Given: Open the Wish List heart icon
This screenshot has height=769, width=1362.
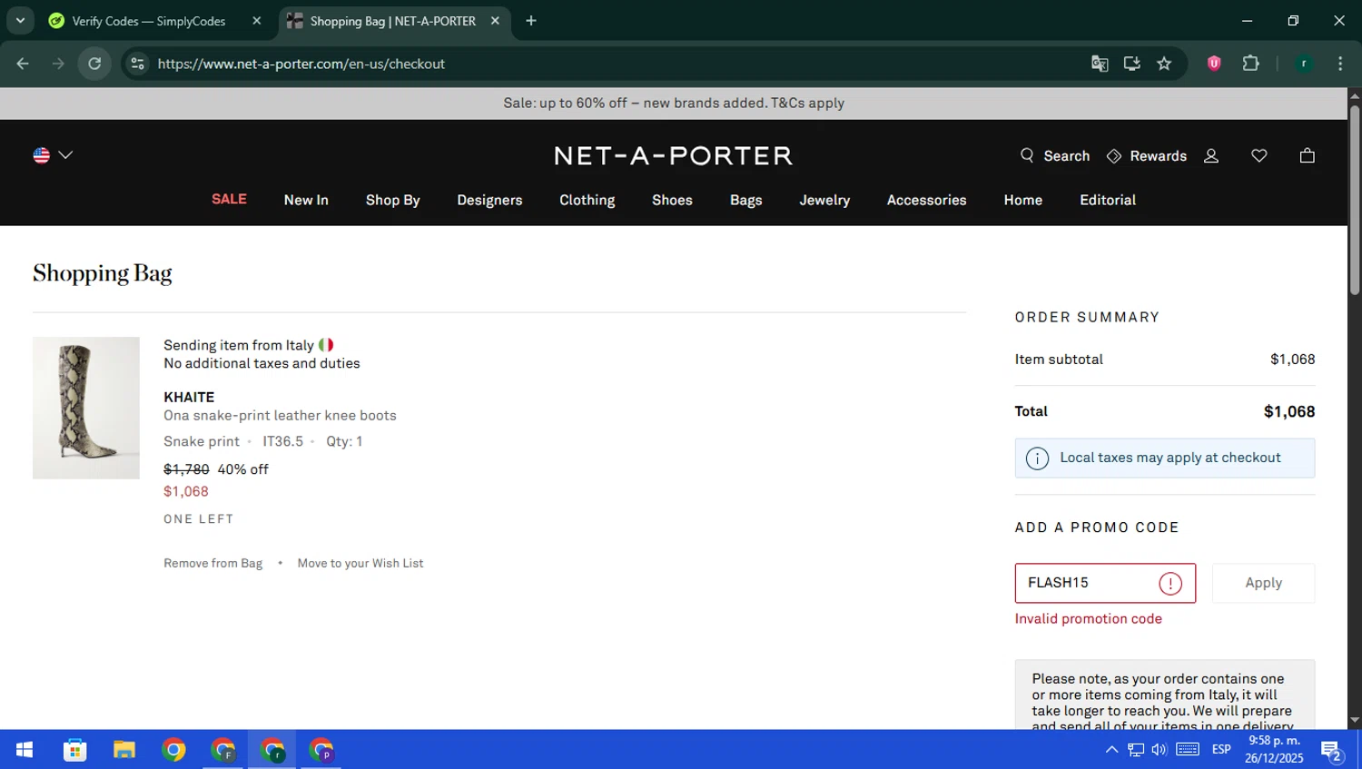Looking at the screenshot, I should coord(1258,156).
